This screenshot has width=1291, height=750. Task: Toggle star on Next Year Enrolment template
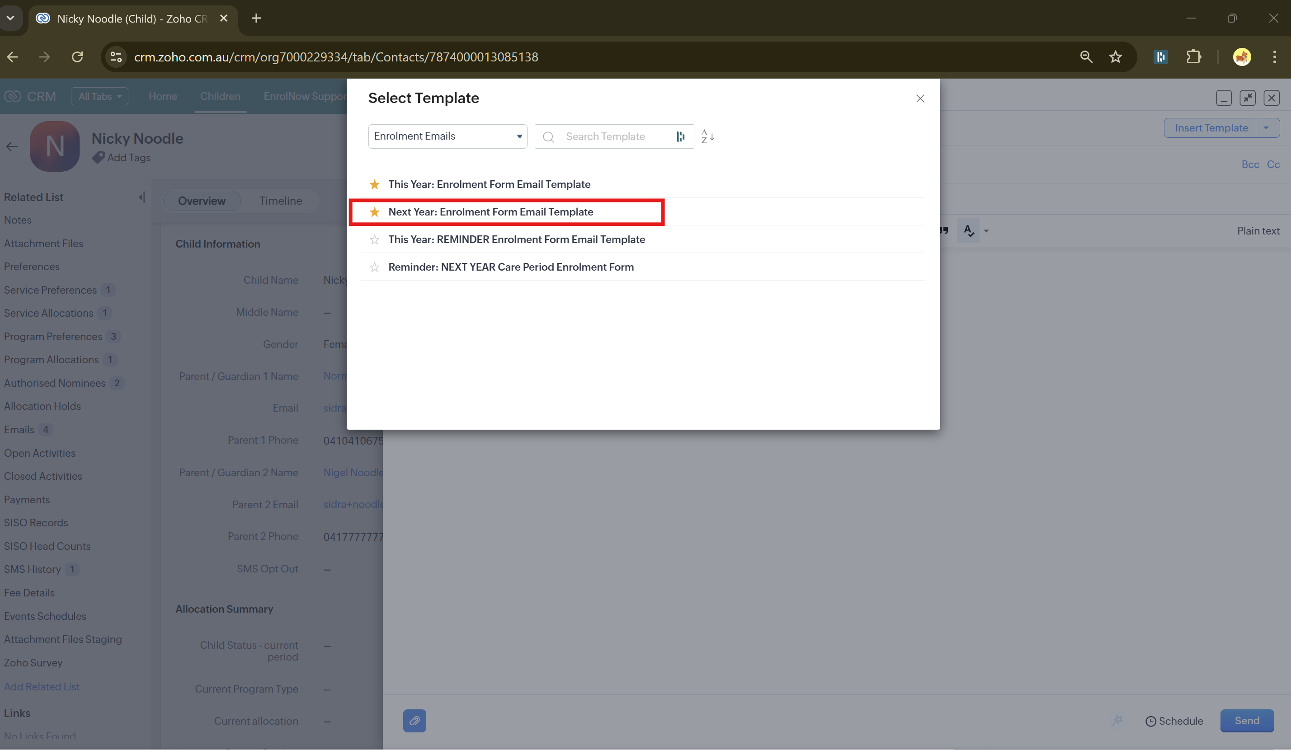click(374, 212)
